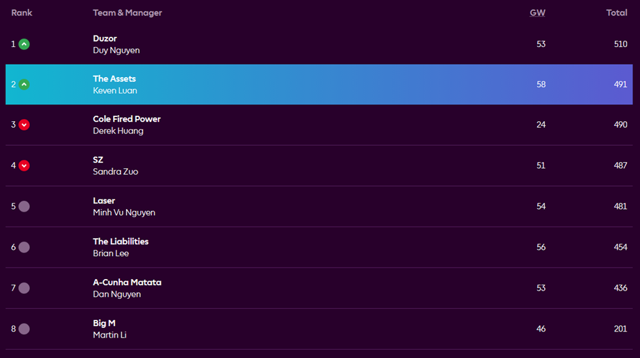
Task: Click the red down arrow beside rank 4
Action: click(24, 165)
